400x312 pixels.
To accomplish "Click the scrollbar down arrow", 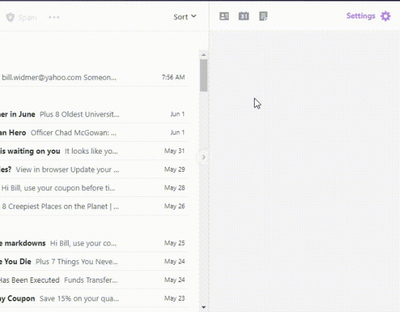I will (203, 307).
